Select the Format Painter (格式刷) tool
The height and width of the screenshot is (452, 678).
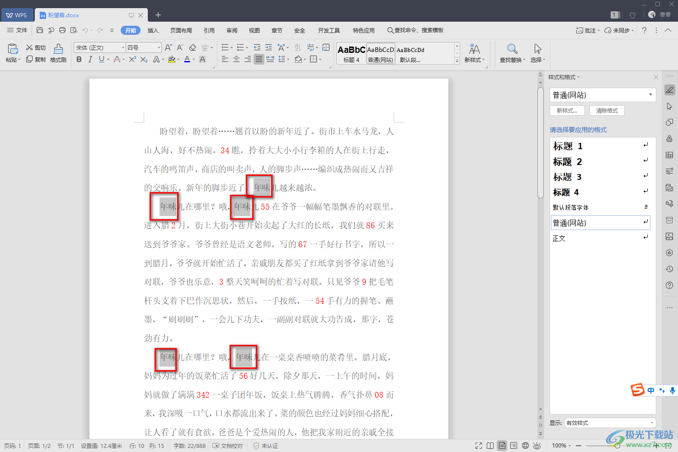point(58,53)
